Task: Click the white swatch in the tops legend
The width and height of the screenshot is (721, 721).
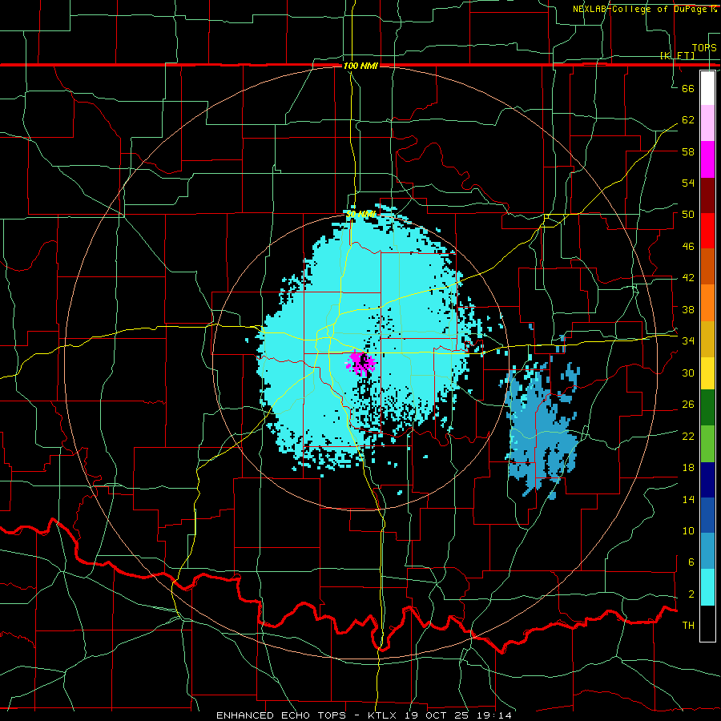Action: click(707, 88)
